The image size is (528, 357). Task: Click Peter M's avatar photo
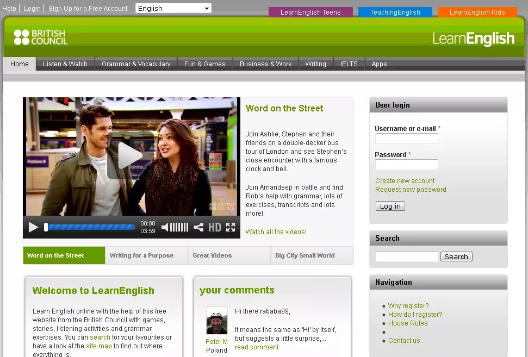coord(217,321)
